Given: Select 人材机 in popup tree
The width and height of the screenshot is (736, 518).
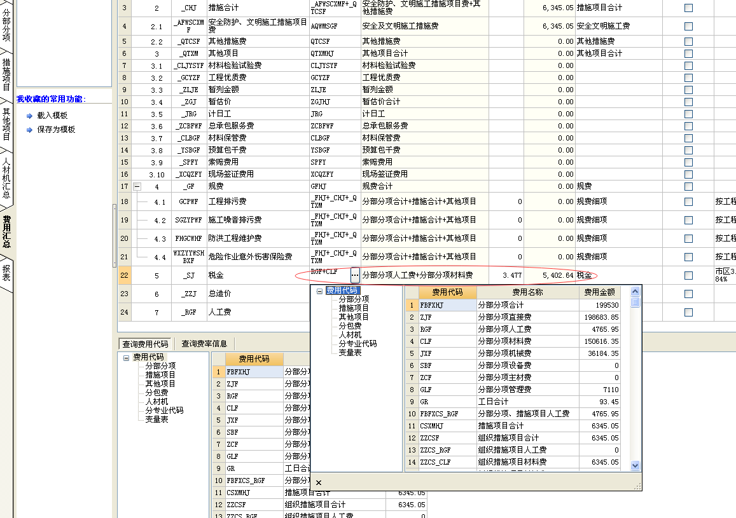Looking at the screenshot, I should coord(350,335).
